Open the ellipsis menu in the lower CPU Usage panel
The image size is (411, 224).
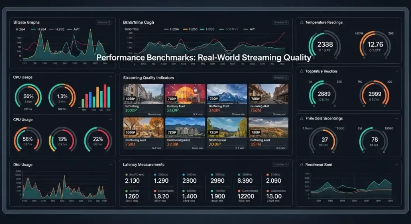click(111, 120)
